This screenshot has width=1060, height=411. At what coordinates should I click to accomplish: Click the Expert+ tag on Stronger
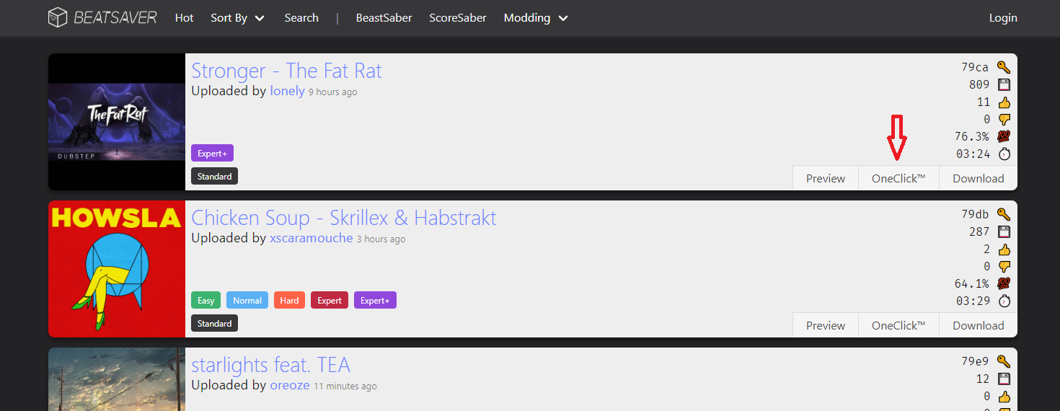(212, 153)
